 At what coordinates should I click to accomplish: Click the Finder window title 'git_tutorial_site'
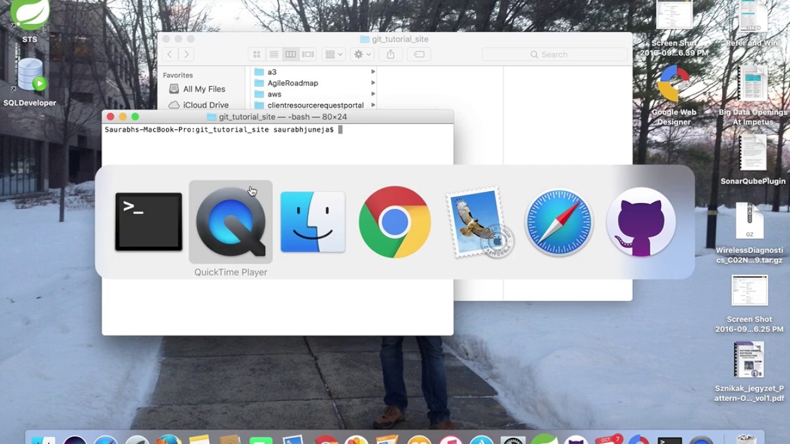(400, 39)
